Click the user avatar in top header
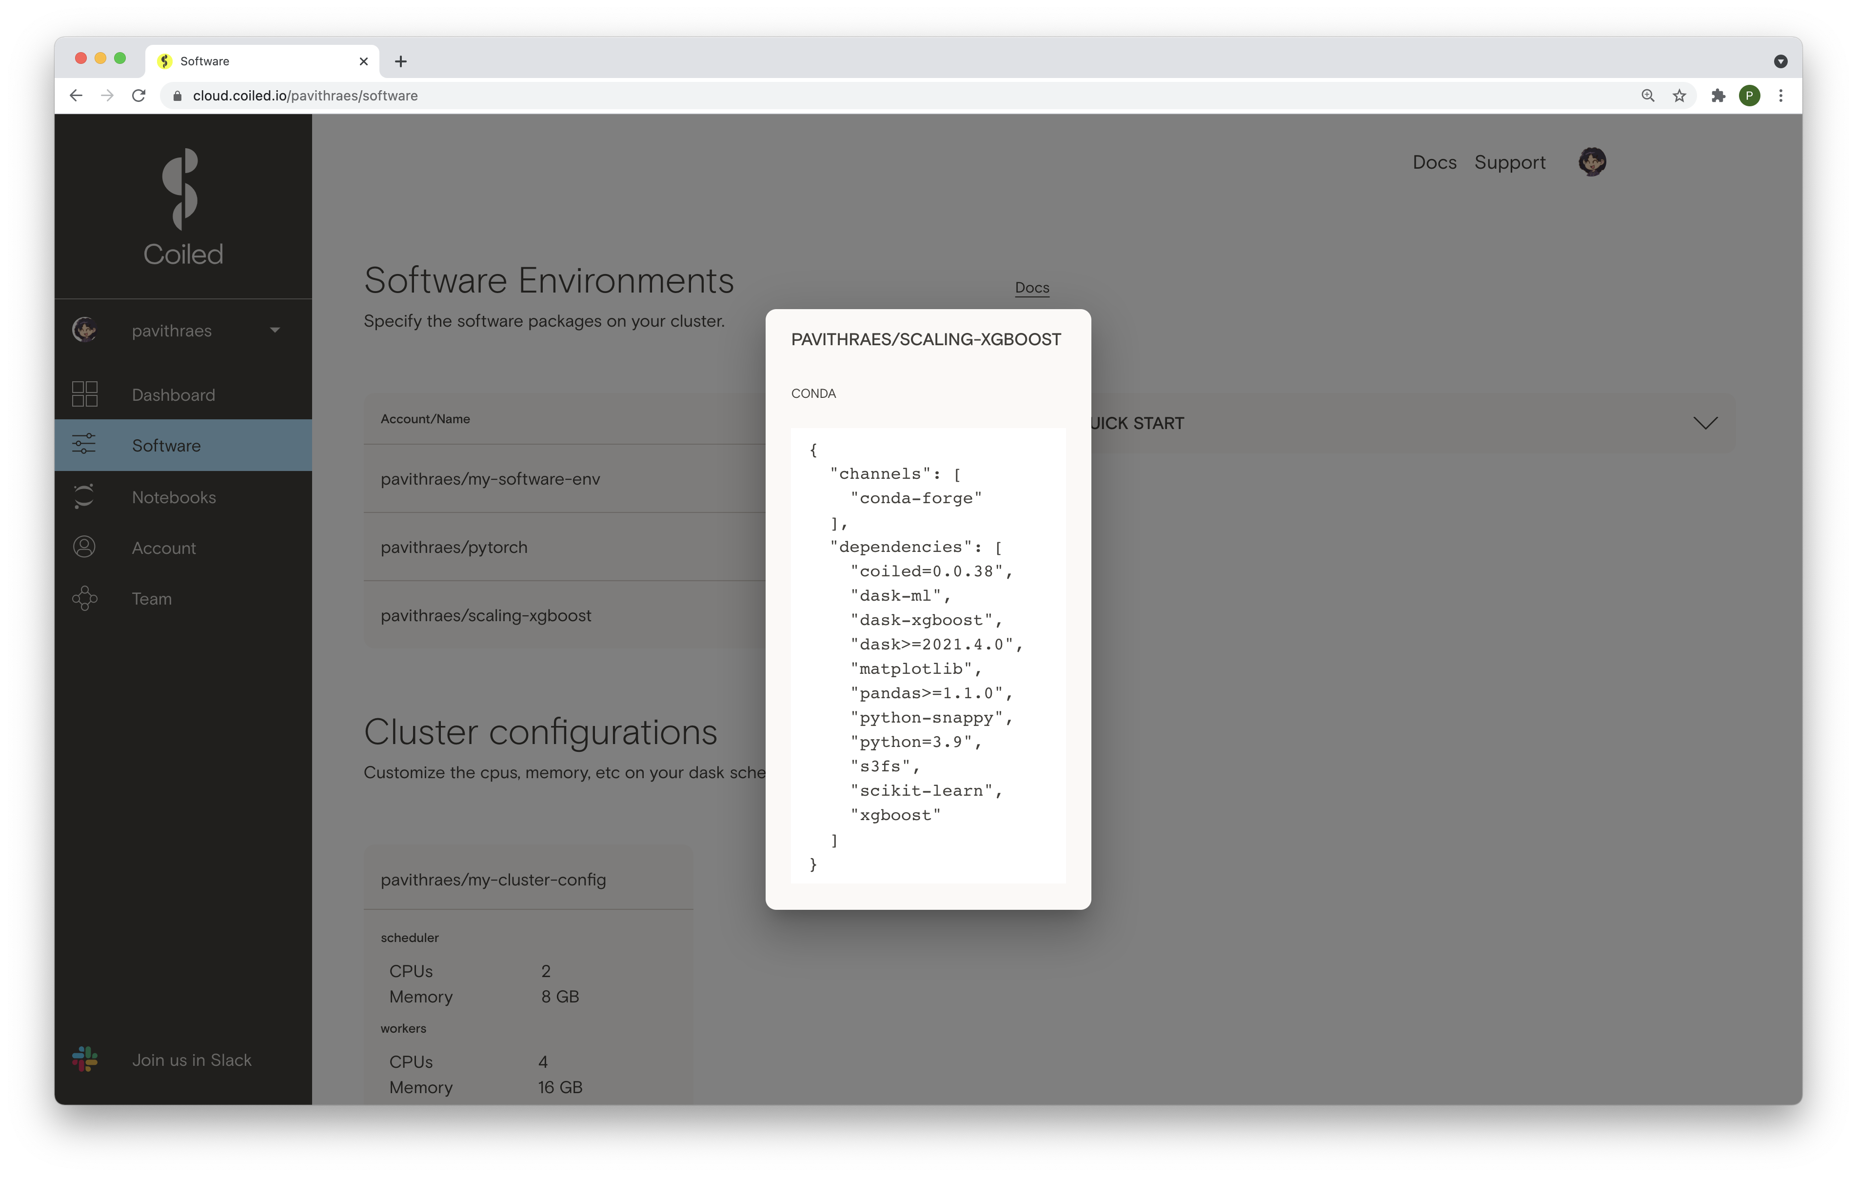Screen dimensions: 1857x1177 click(x=1592, y=162)
